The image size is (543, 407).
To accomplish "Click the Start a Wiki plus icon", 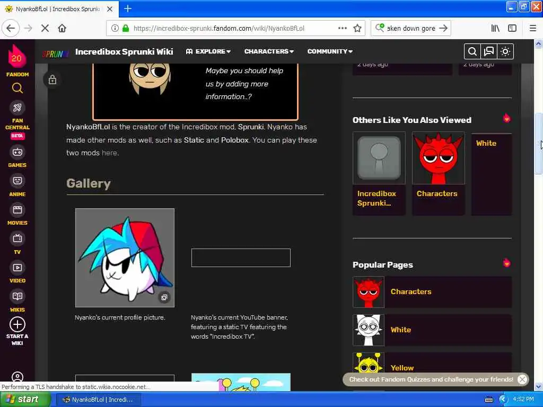I will coord(17,324).
